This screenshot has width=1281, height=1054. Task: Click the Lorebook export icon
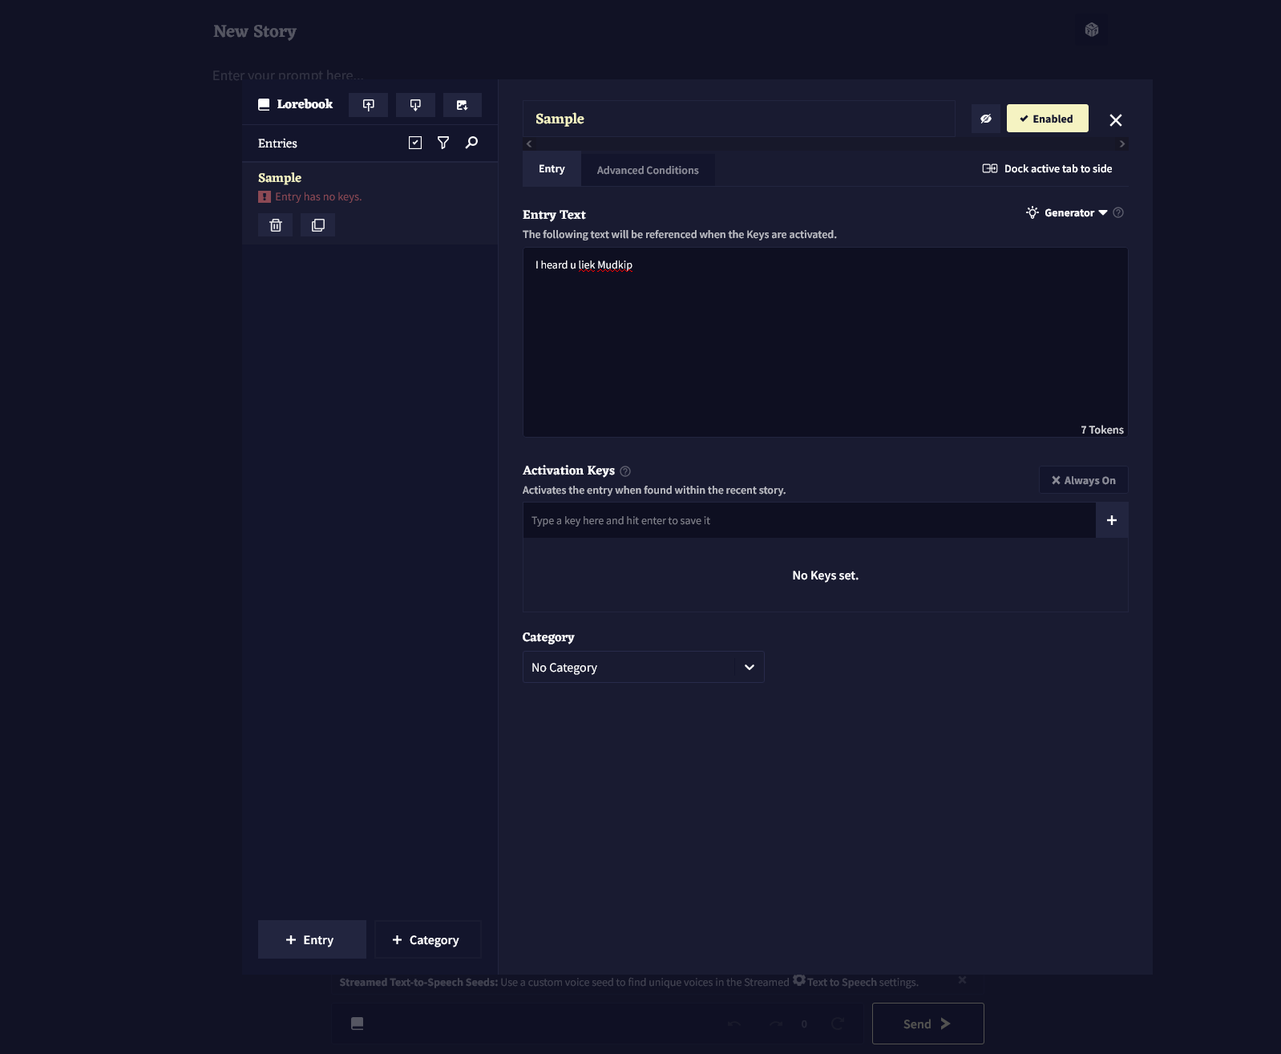[x=415, y=105]
